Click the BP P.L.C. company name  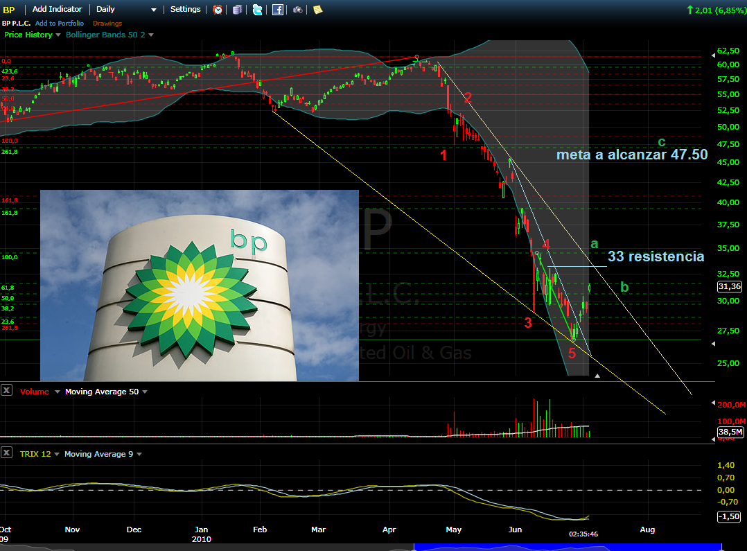16,24
